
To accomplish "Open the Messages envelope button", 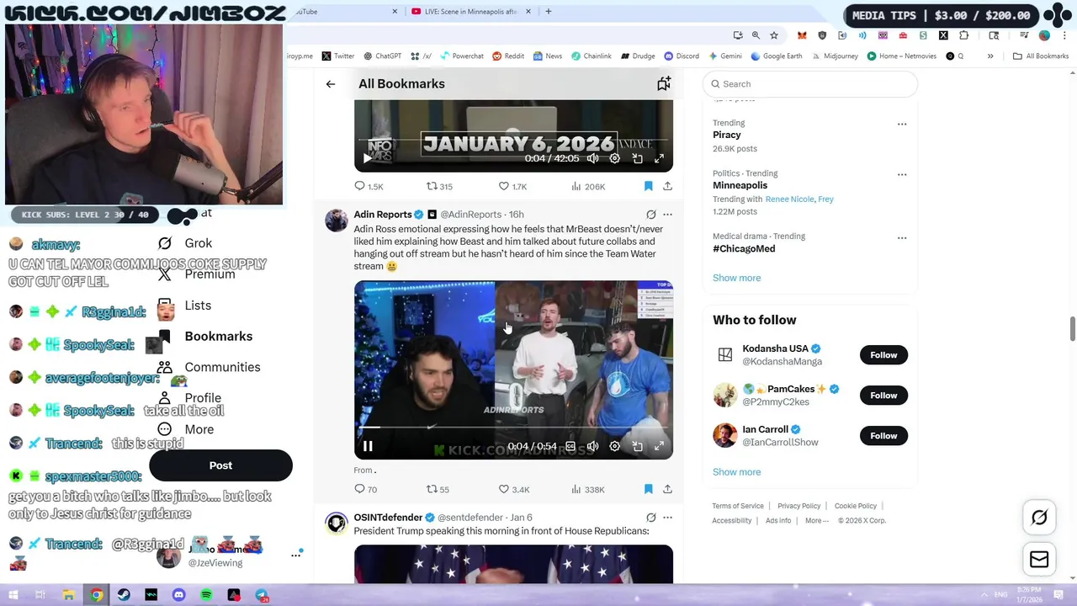I will (1039, 560).
